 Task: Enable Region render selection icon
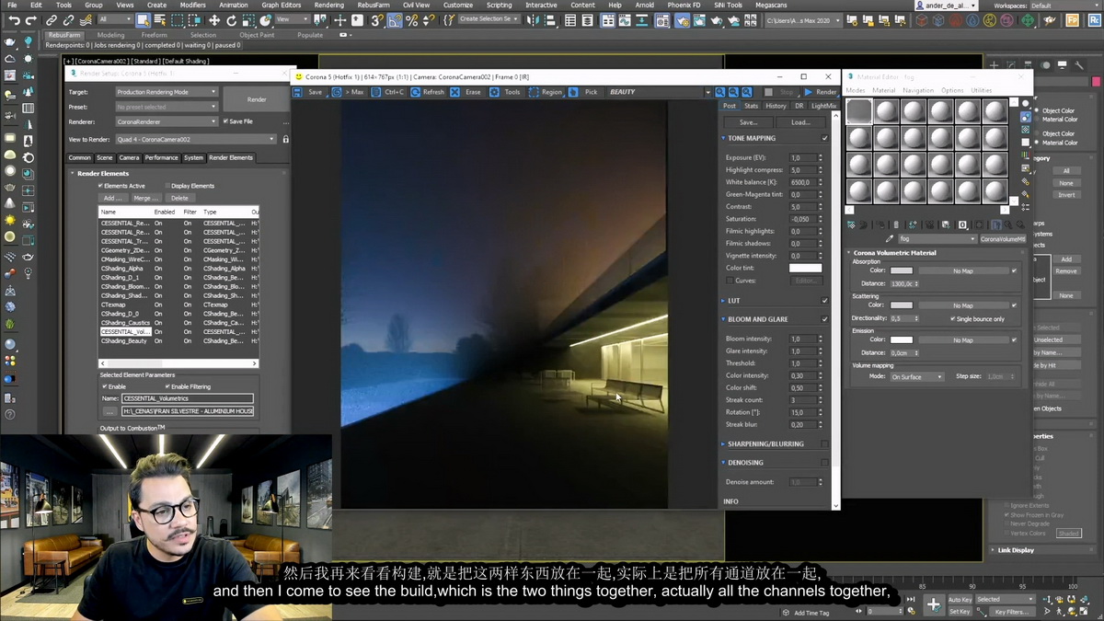tap(534, 92)
